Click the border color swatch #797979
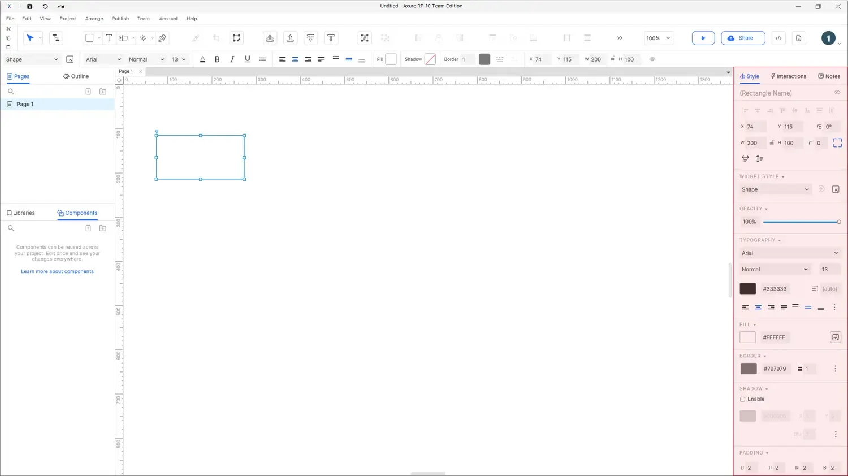This screenshot has width=848, height=476. point(748,369)
